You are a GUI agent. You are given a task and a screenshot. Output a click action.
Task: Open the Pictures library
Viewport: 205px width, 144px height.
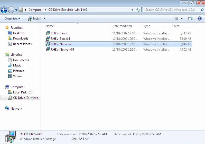(18, 71)
